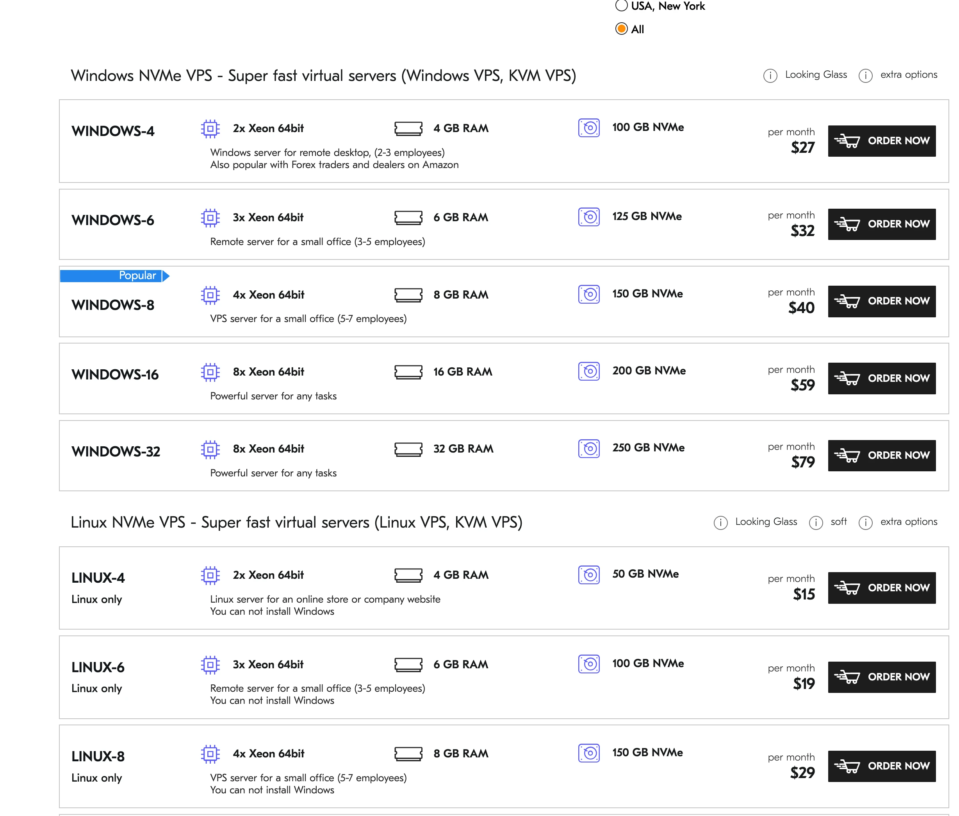This screenshot has height=816, width=959.
Task: Click the soft info icon in Linux section
Action: [816, 522]
